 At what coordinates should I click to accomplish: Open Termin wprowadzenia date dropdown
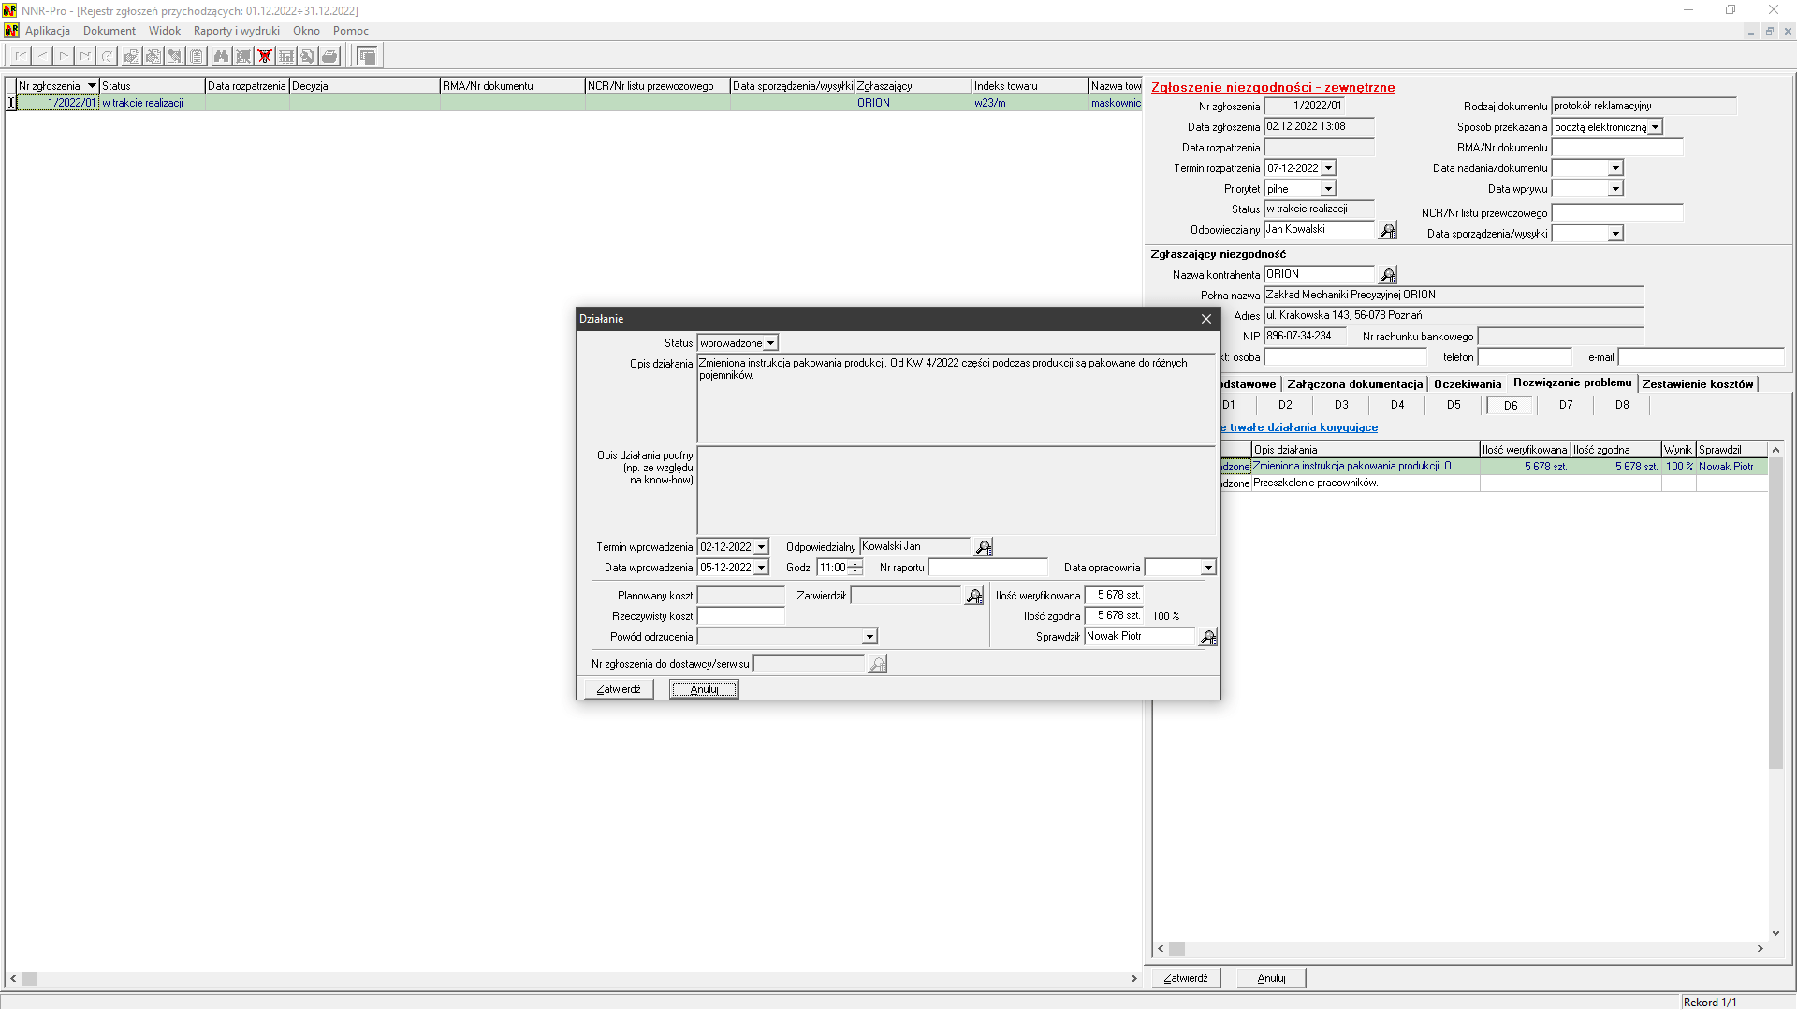click(761, 547)
